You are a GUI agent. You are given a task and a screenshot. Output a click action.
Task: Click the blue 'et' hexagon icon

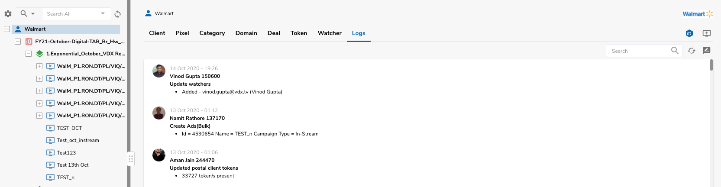[x=689, y=33]
